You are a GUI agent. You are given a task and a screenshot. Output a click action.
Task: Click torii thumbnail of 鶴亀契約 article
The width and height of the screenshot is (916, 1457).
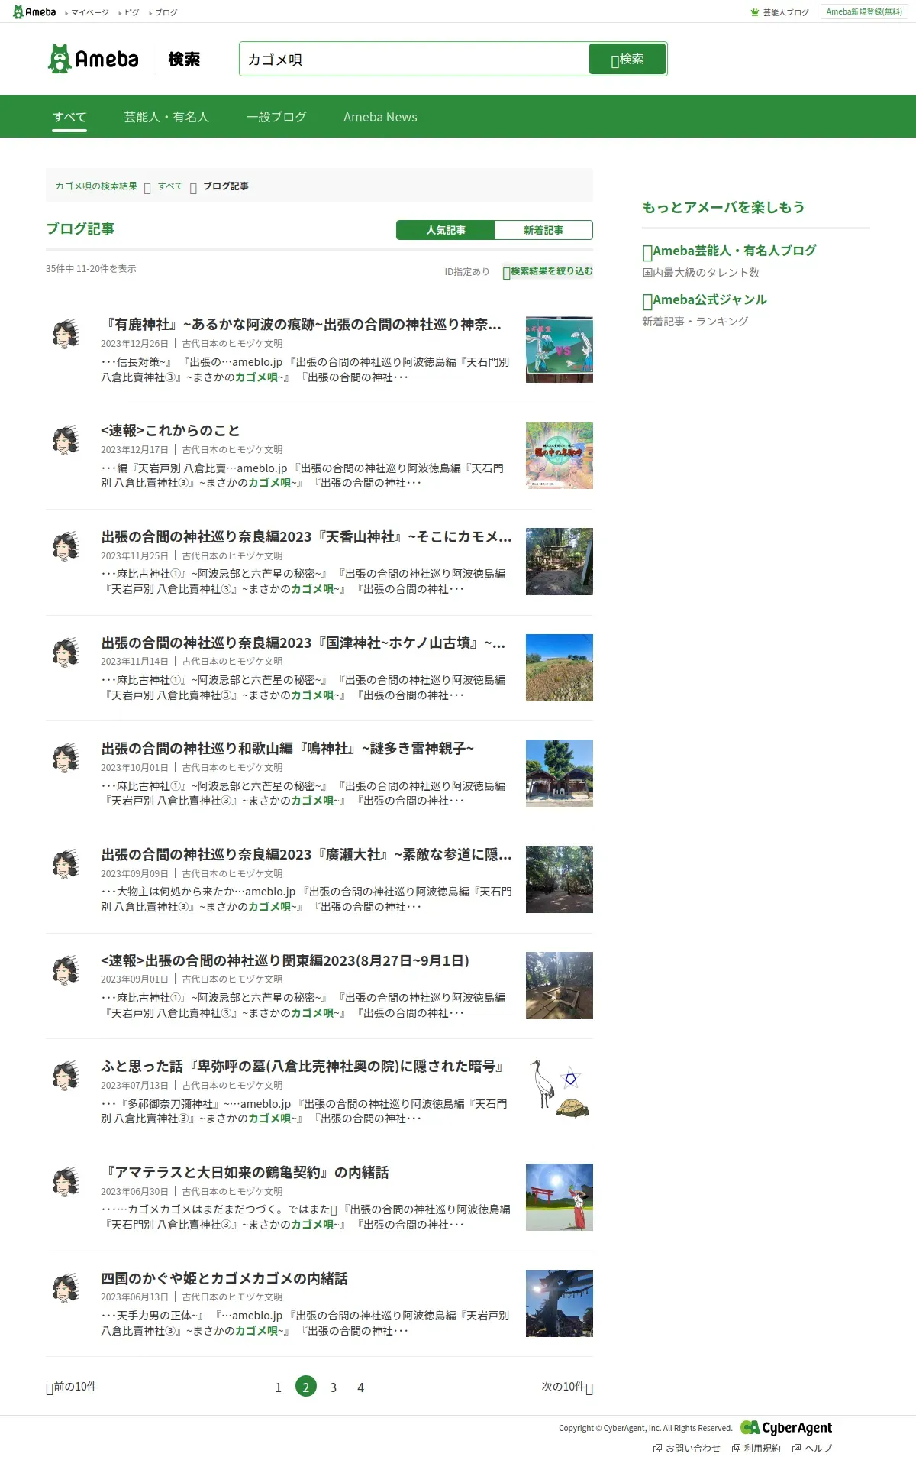pyautogui.click(x=560, y=1197)
